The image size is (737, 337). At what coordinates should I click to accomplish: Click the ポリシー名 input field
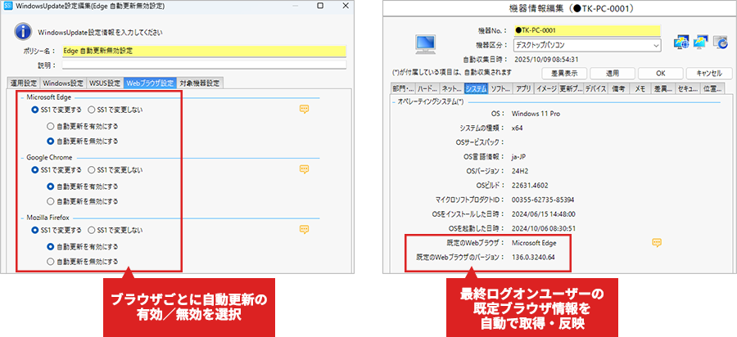(203, 51)
